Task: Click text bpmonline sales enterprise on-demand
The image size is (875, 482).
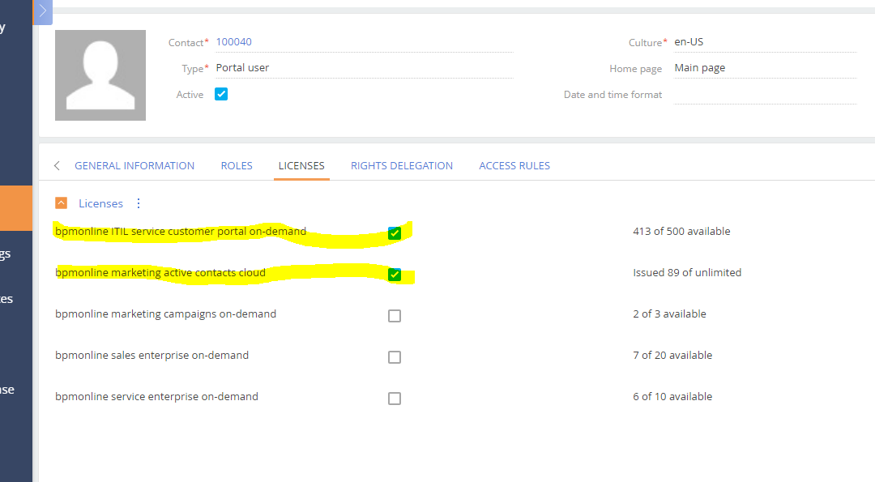Action: [x=152, y=356]
